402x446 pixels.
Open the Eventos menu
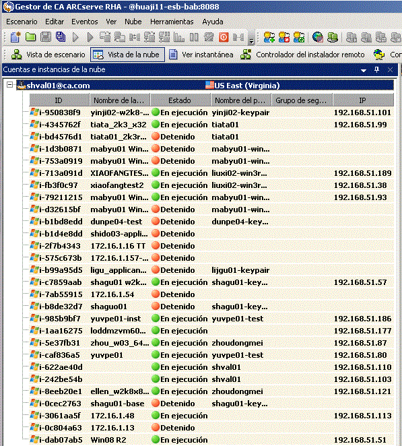(84, 22)
